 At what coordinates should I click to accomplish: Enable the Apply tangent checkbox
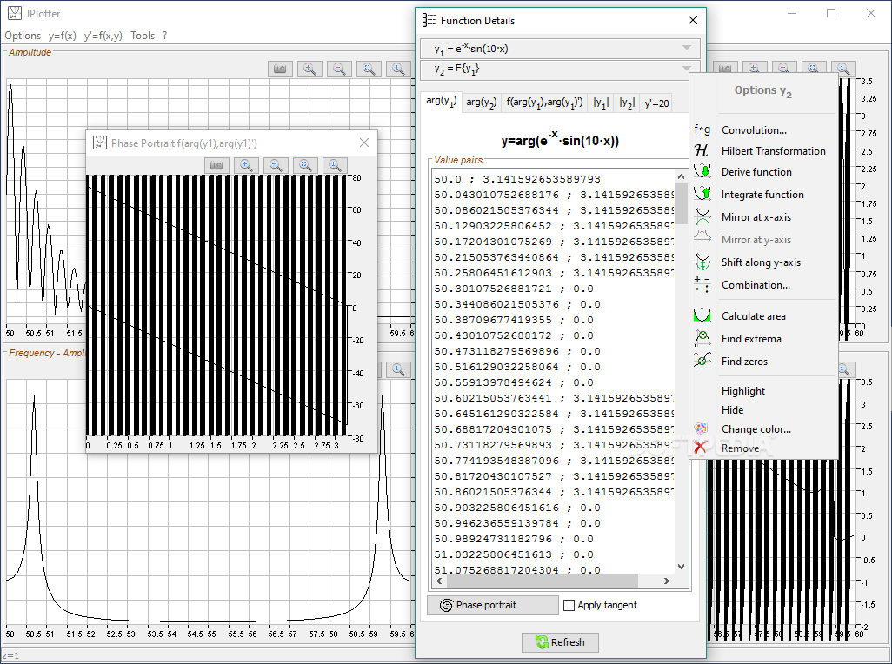[x=569, y=606]
